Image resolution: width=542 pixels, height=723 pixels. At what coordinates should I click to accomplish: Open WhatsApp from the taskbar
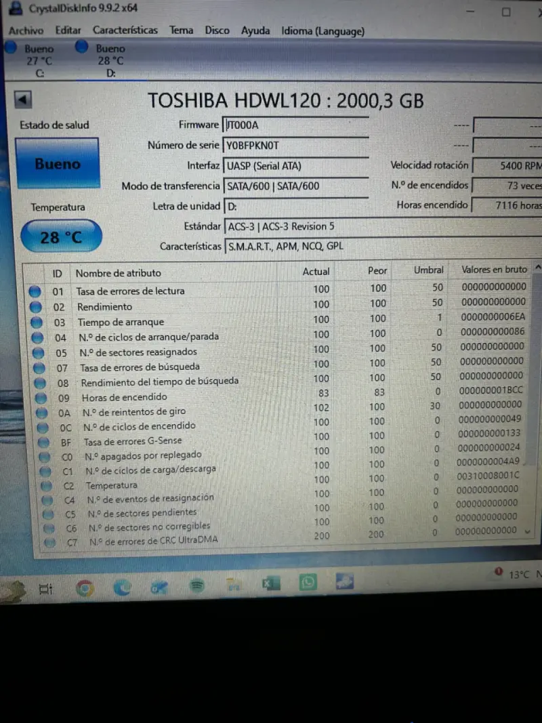[308, 582]
